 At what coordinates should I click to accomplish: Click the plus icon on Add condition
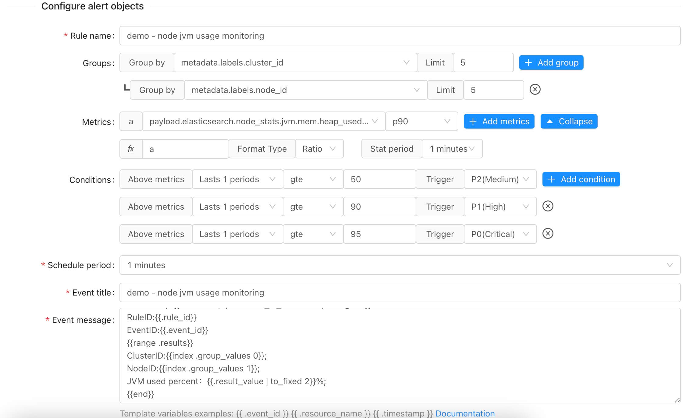coord(551,179)
